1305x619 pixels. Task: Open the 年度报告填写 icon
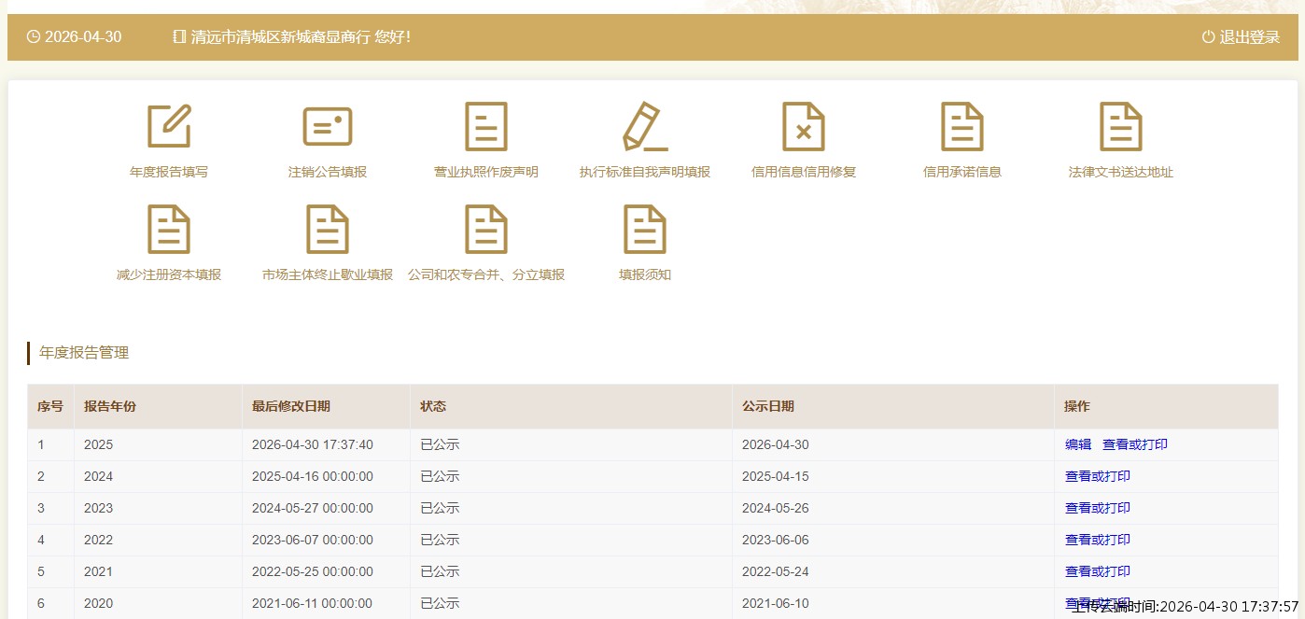169,126
